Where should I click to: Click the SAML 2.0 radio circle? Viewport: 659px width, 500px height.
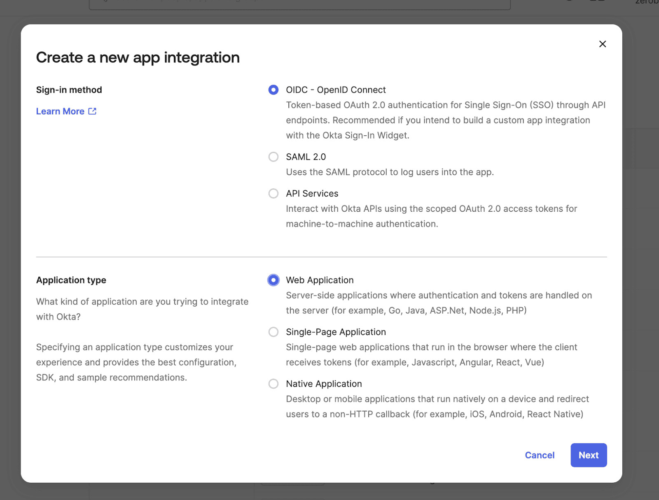273,157
